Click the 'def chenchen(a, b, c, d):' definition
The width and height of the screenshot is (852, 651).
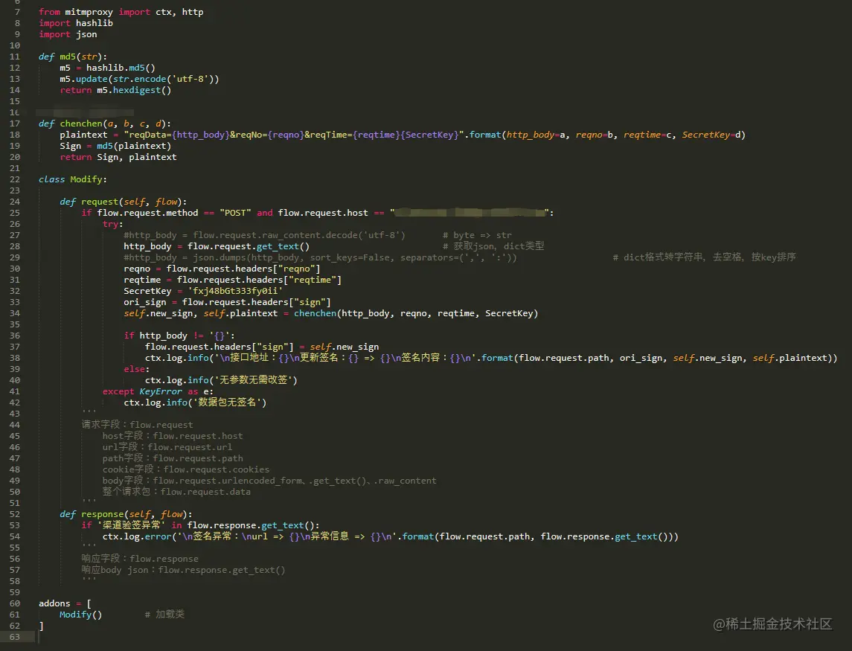point(104,124)
